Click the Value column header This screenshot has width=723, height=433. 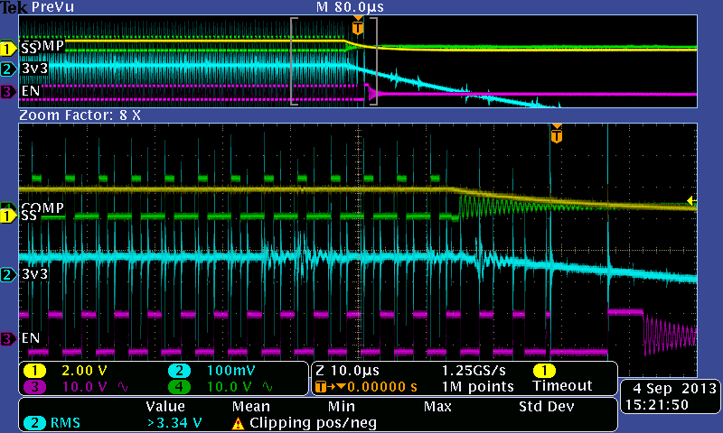pyautogui.click(x=165, y=406)
